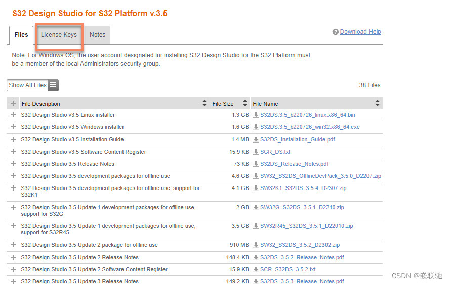Download S32DS.3.5_b220726_win32.x86_64.exe file
This screenshot has width=450, height=284.
click(x=310, y=127)
